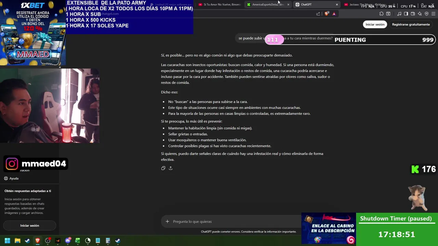This screenshot has width=438, height=246.
Task: Click bullet Controlar posibles plagas
Action: (x=219, y=146)
